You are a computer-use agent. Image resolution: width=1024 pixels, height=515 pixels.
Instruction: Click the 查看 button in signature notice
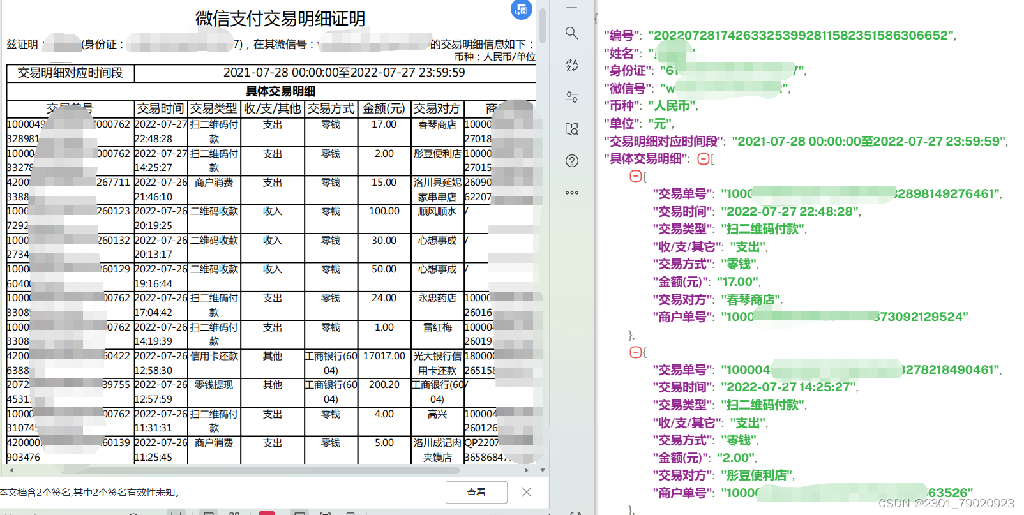476,492
